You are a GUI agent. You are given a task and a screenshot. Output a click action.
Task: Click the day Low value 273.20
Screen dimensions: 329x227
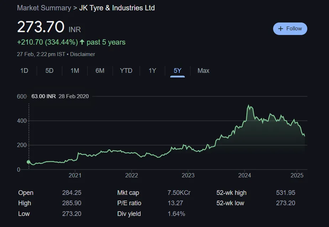[x=72, y=214]
